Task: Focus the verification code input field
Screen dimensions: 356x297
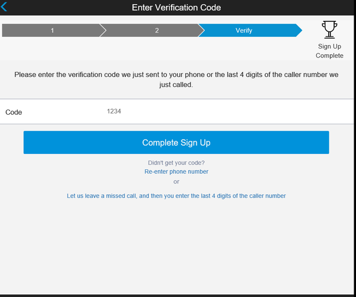Action: [208, 111]
